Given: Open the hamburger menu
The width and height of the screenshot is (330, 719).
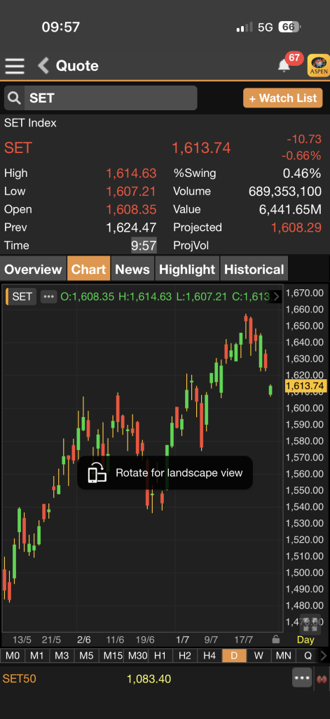Looking at the screenshot, I should tap(15, 66).
